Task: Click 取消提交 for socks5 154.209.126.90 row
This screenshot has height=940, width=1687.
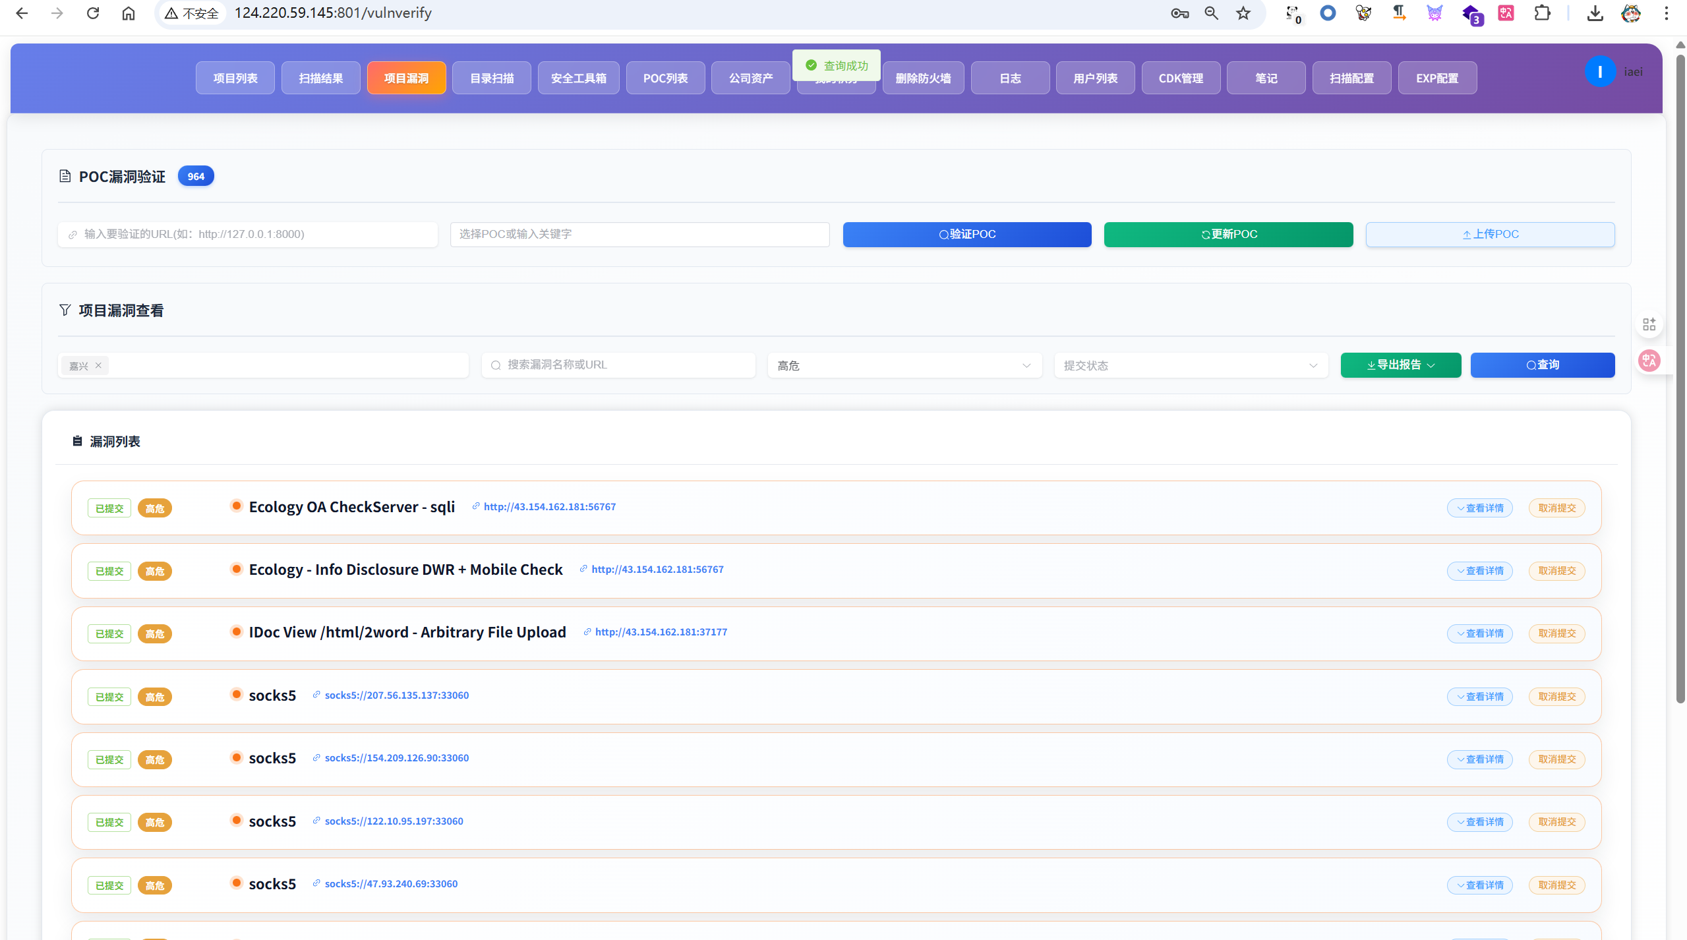Action: (1557, 759)
